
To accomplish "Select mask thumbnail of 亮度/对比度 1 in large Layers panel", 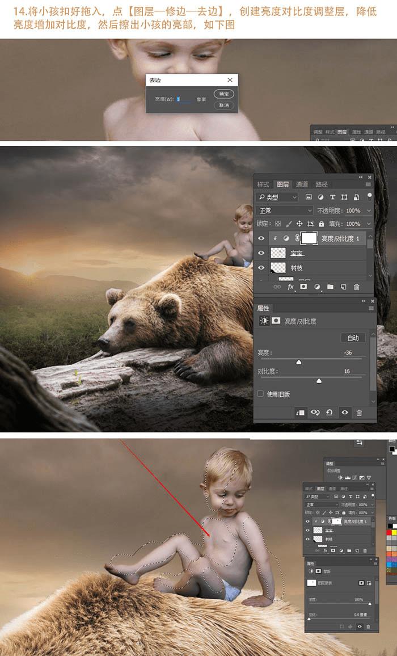I will click(x=309, y=238).
